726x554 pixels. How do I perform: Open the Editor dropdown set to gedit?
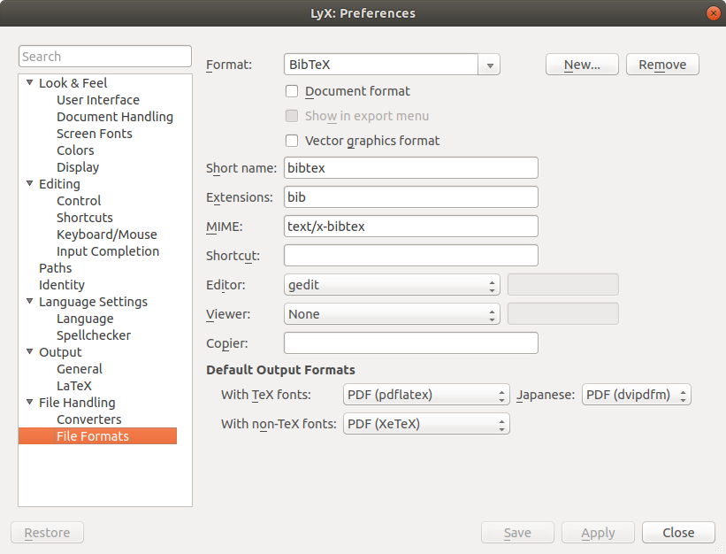pos(392,285)
